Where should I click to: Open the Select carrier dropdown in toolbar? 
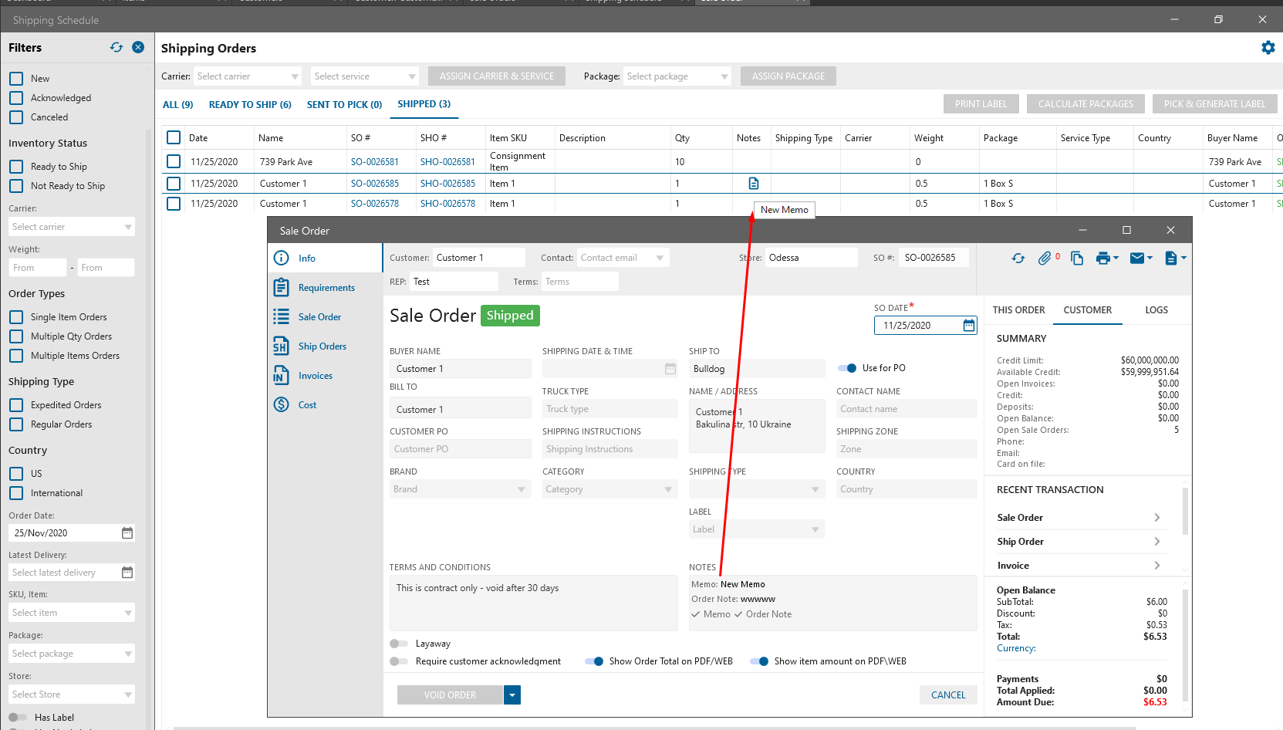click(247, 76)
